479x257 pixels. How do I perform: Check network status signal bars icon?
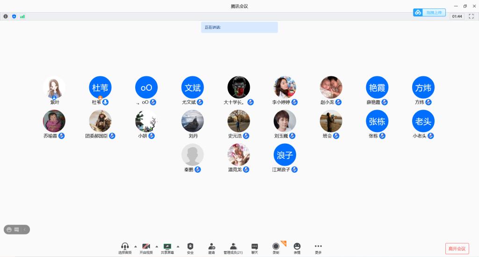click(x=22, y=16)
